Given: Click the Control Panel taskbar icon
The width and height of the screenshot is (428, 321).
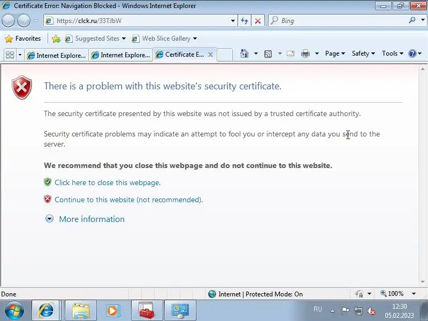Looking at the screenshot, I should 180,310.
